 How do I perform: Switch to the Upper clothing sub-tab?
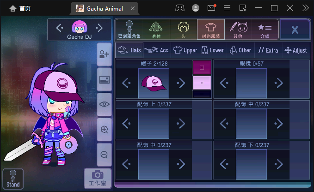coord(185,50)
